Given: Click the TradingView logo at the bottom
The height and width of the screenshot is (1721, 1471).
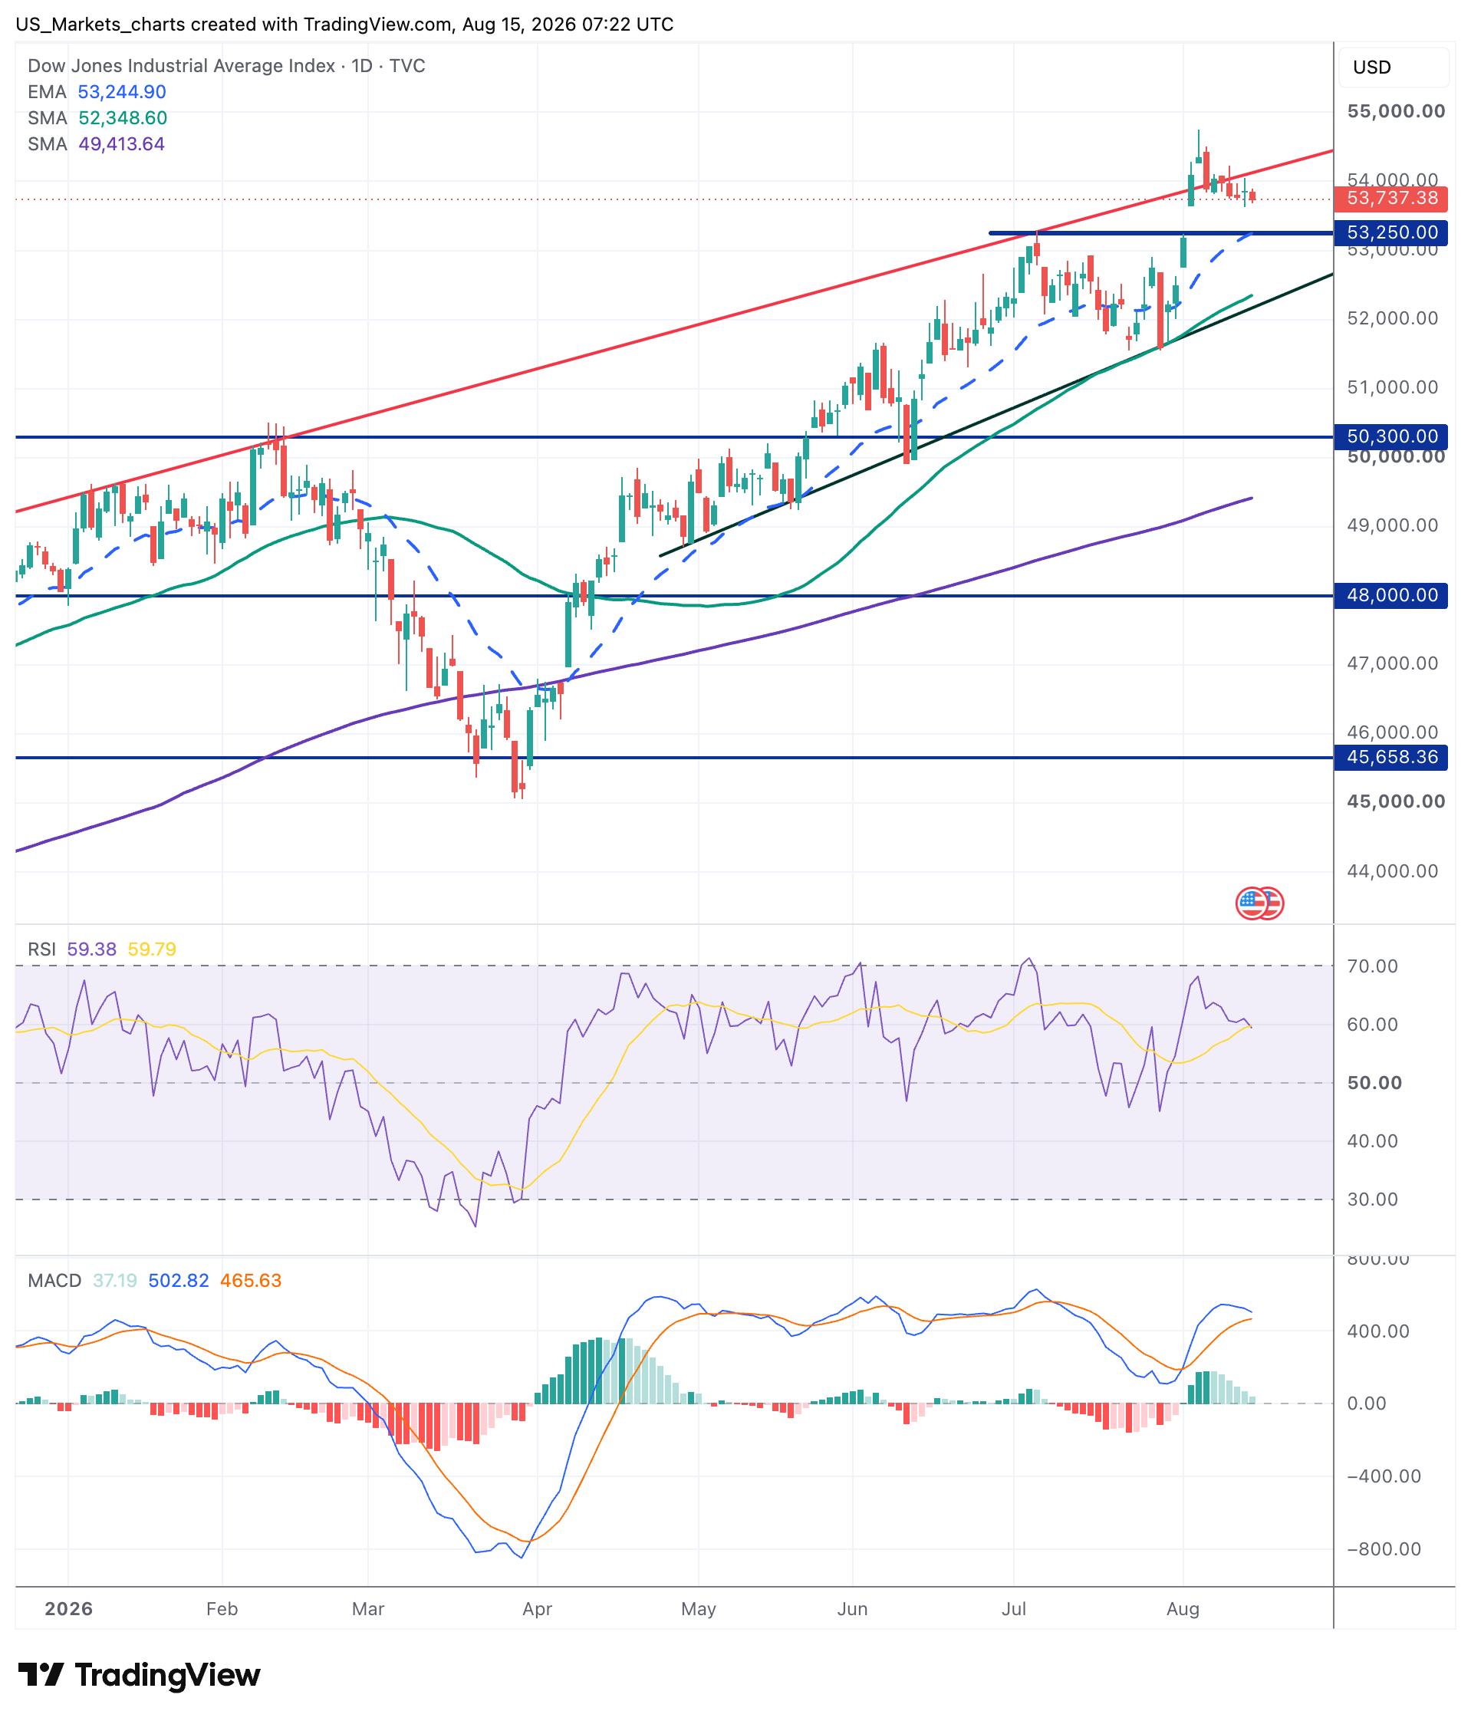Looking at the screenshot, I should click(139, 1675).
